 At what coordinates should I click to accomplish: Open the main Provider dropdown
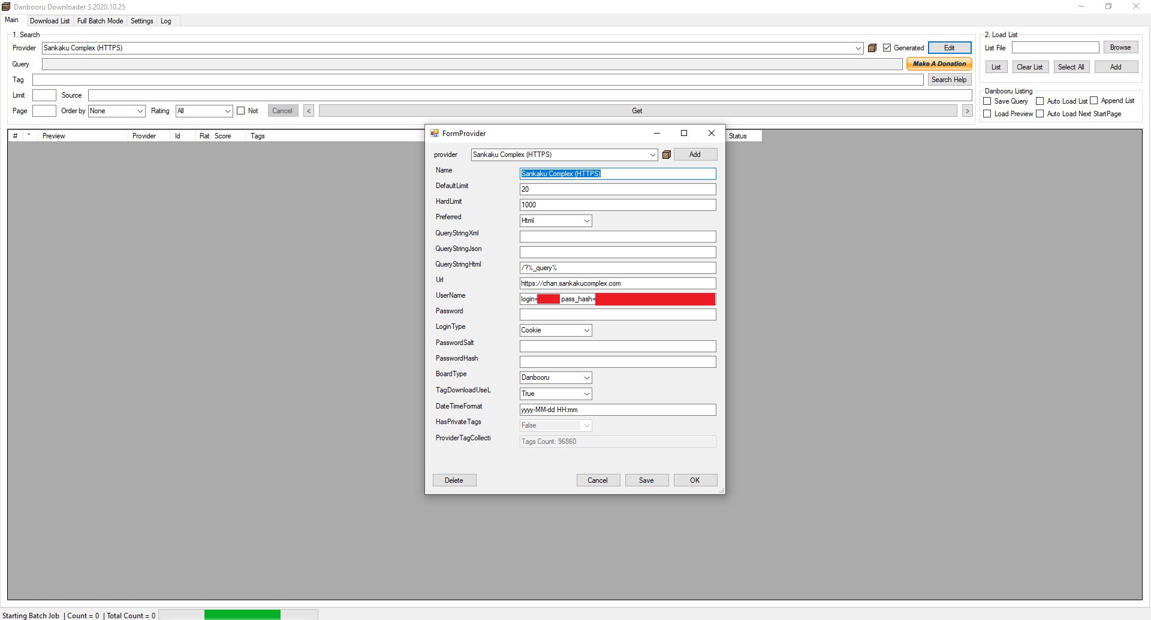coord(858,48)
